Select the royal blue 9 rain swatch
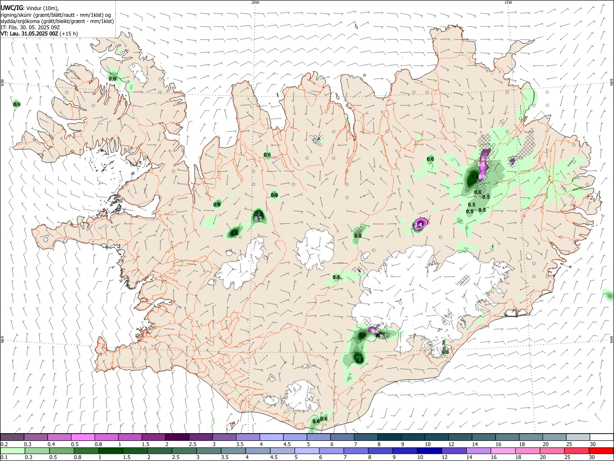The image size is (614, 461). point(404,450)
